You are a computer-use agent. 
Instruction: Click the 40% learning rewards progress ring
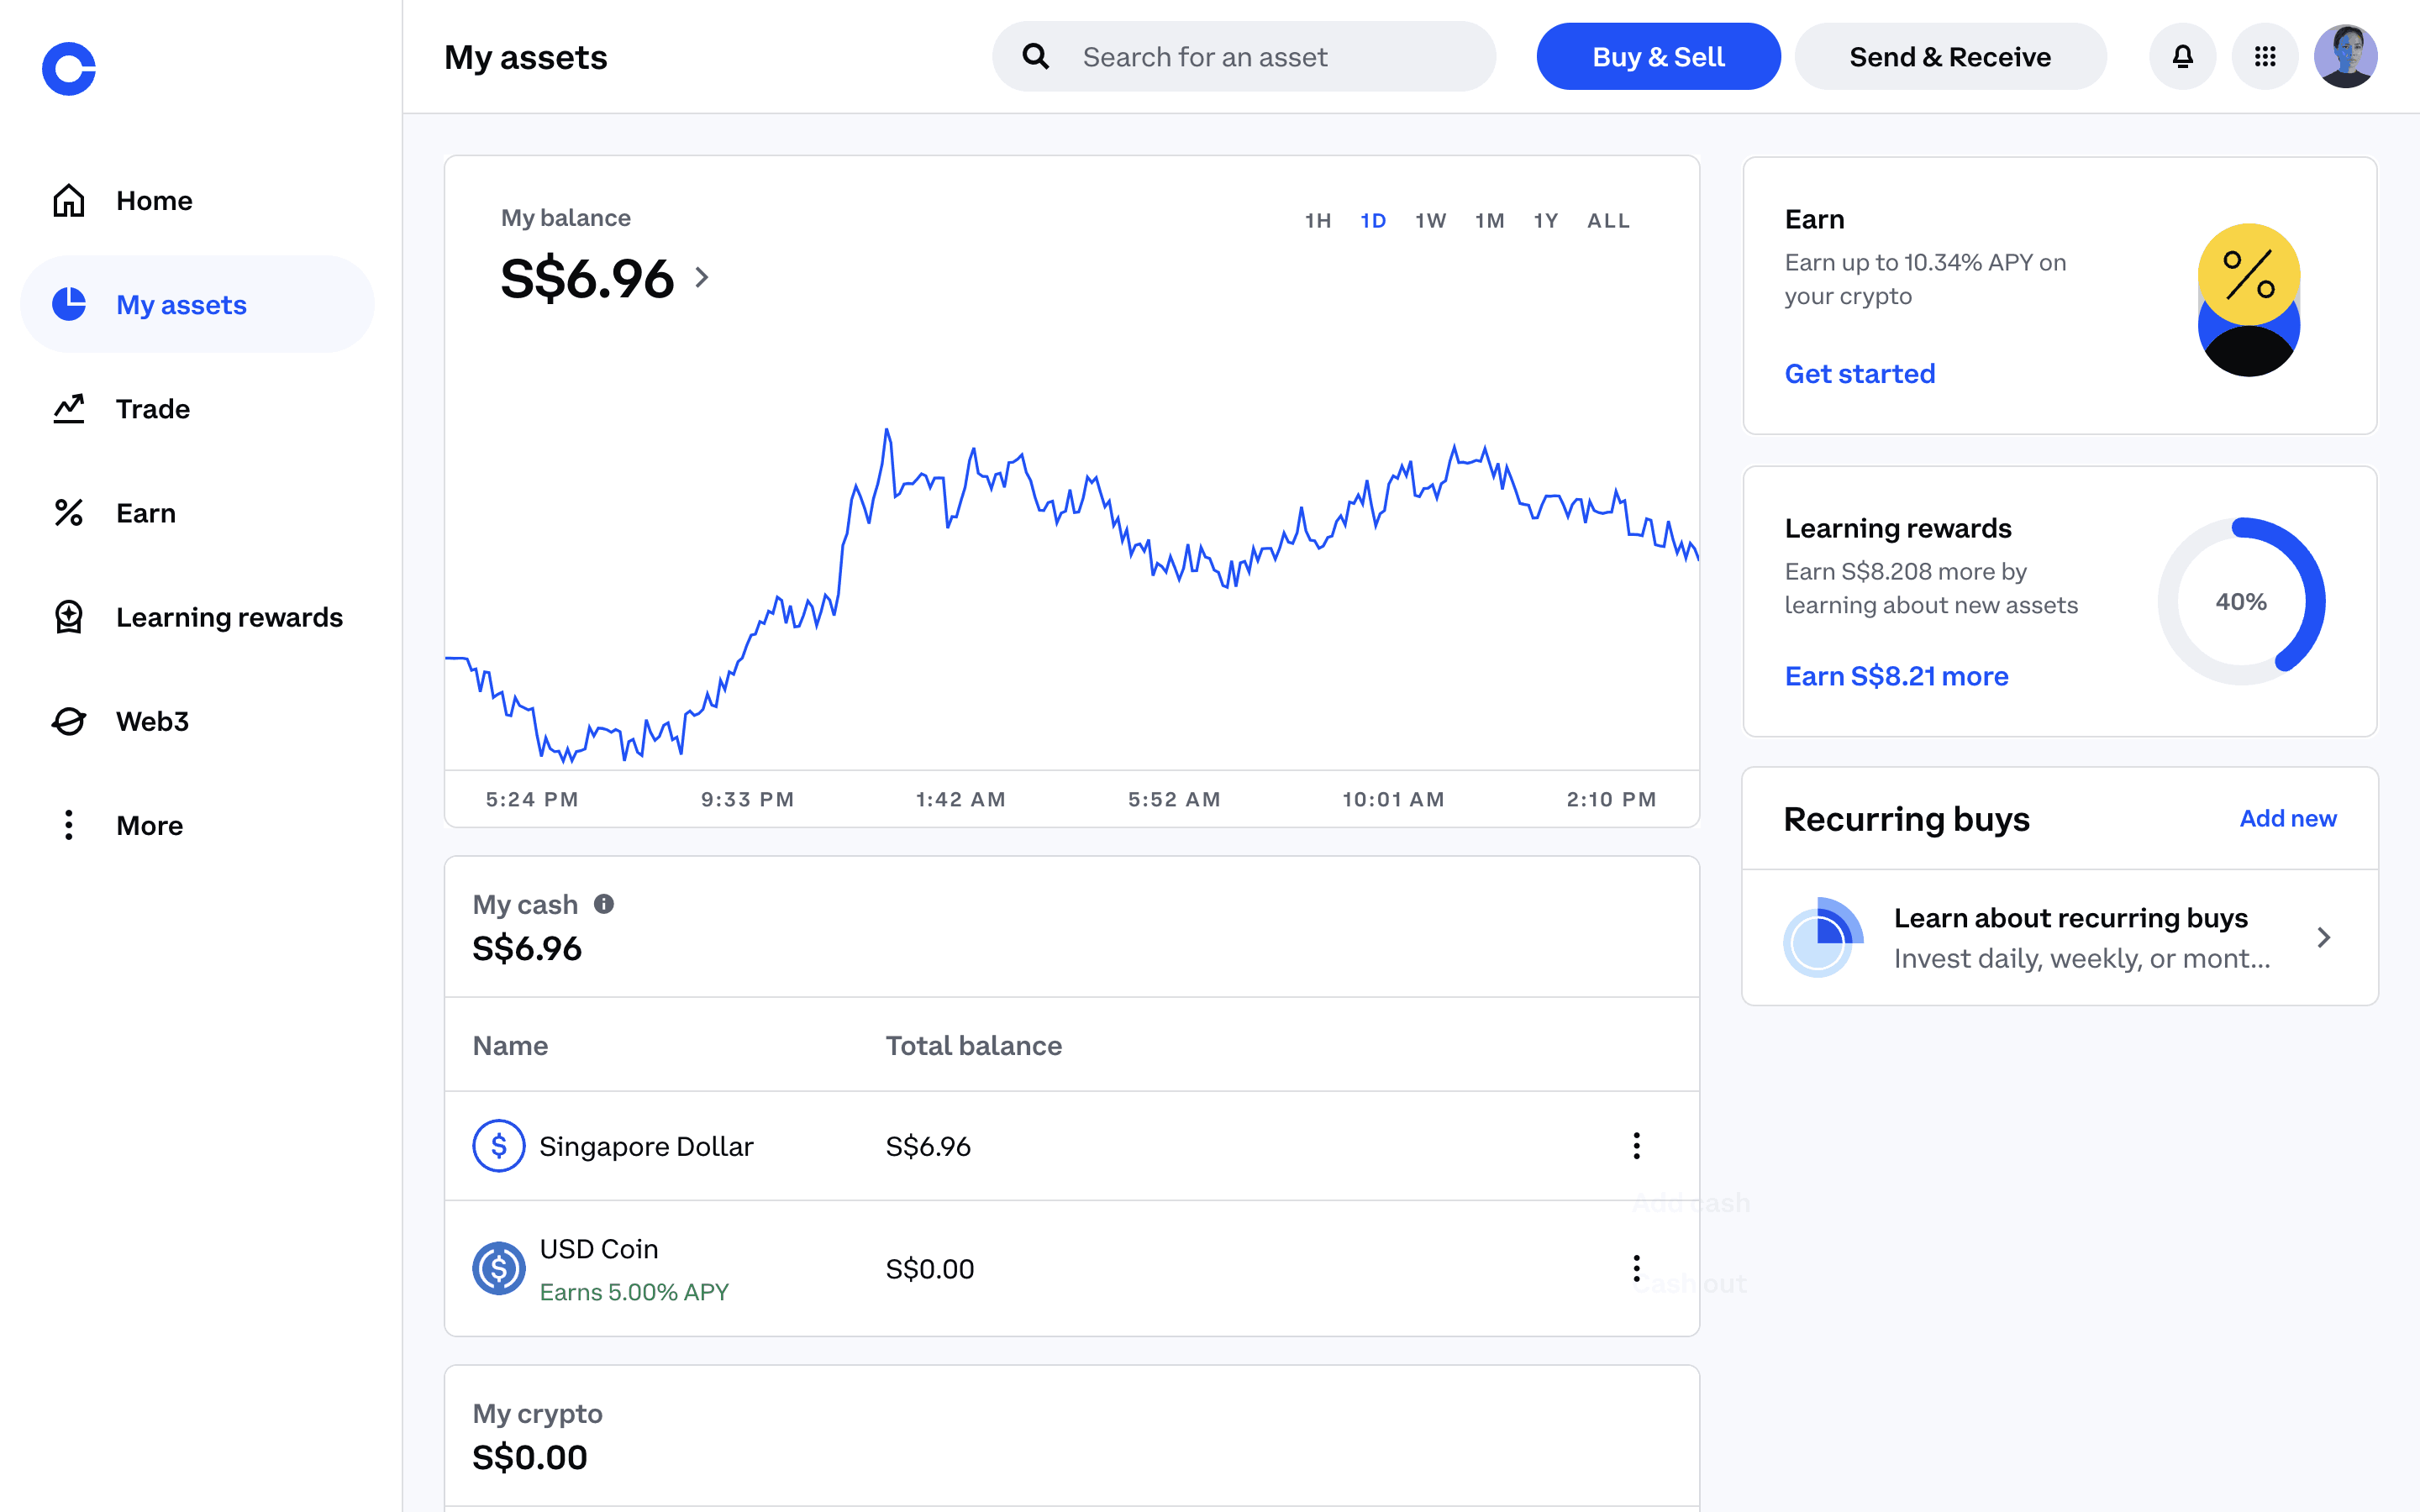click(2241, 602)
